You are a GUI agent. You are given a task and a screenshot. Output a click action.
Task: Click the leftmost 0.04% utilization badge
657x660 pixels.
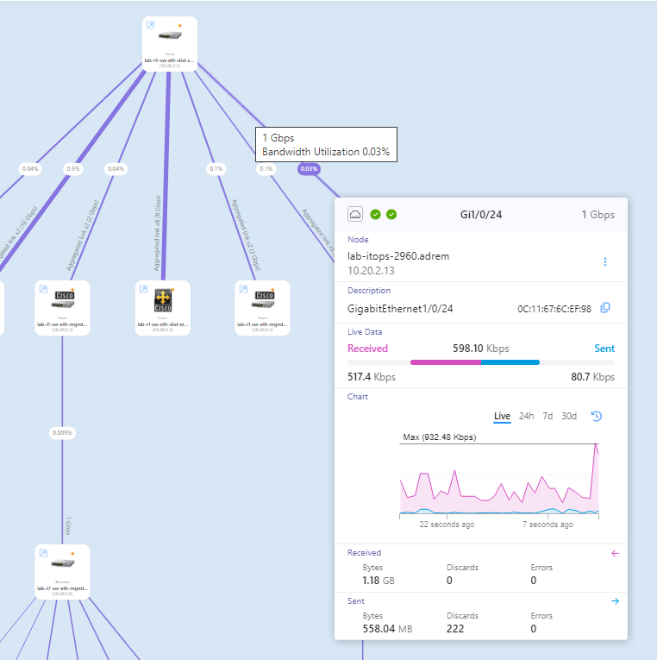coord(30,169)
